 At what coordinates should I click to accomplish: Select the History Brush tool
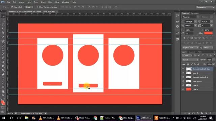(3, 54)
